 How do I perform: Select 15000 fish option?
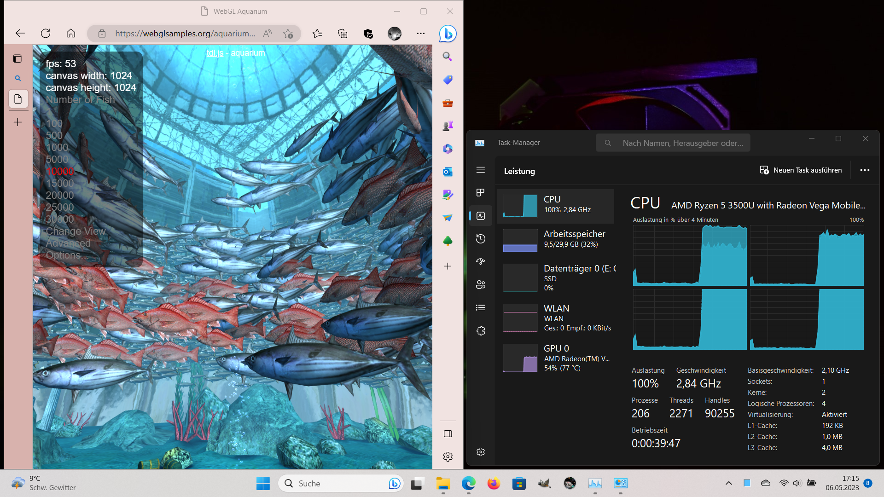pyautogui.click(x=60, y=183)
